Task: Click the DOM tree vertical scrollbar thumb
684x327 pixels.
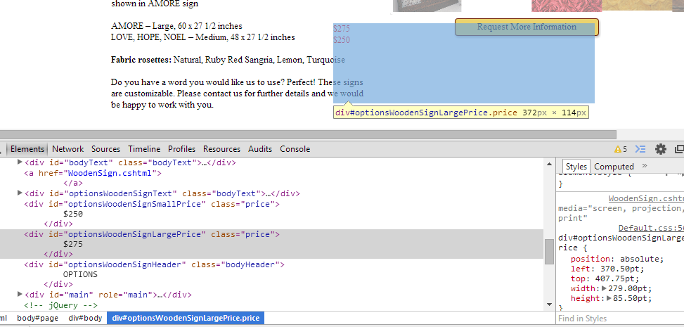Action: pos(549,252)
